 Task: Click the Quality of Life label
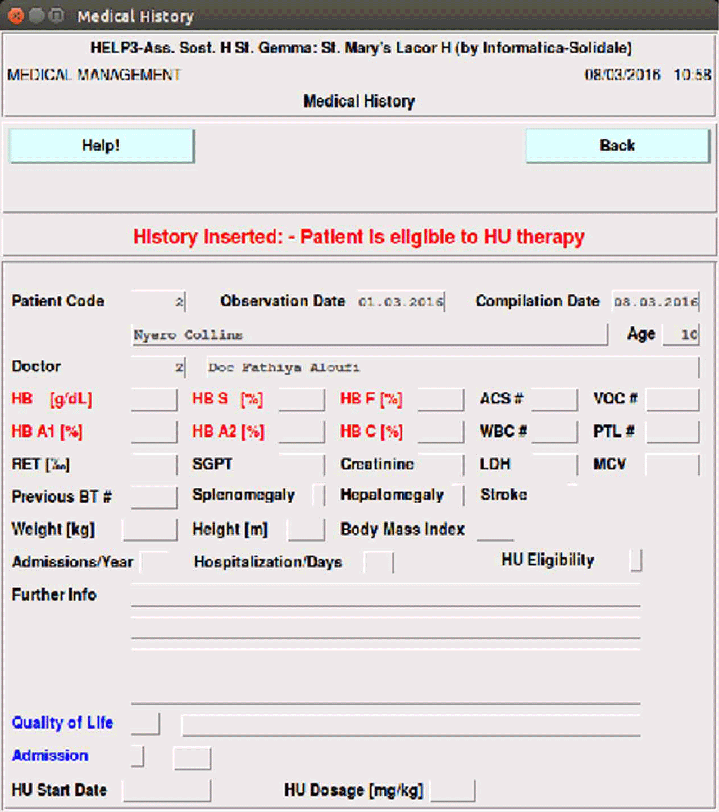[62, 723]
